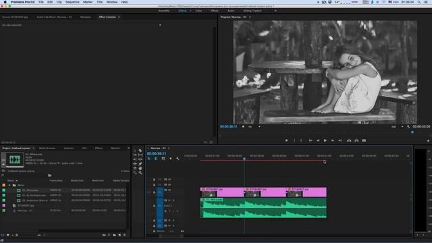Switch to the Color workspace tab
Viewport: 432px width, 243px height.
(198, 11)
